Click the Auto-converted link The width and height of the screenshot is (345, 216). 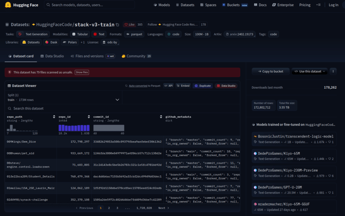(138, 86)
